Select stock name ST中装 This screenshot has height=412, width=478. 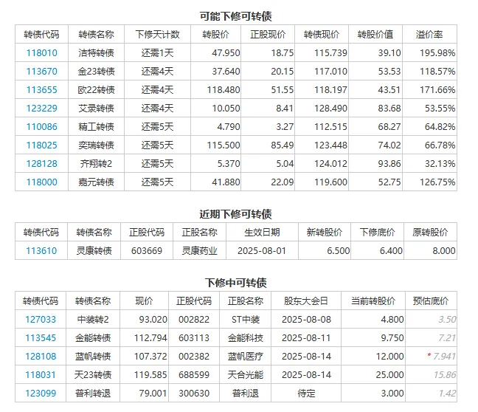246,320
